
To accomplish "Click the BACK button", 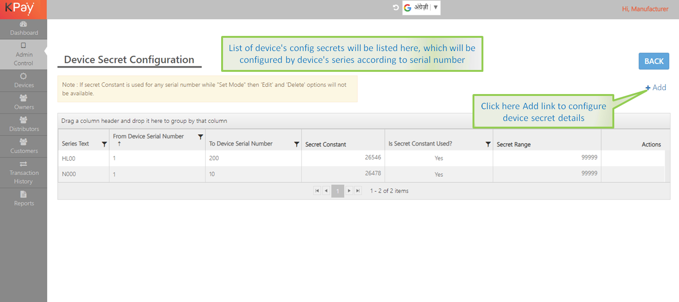I will coord(653,61).
